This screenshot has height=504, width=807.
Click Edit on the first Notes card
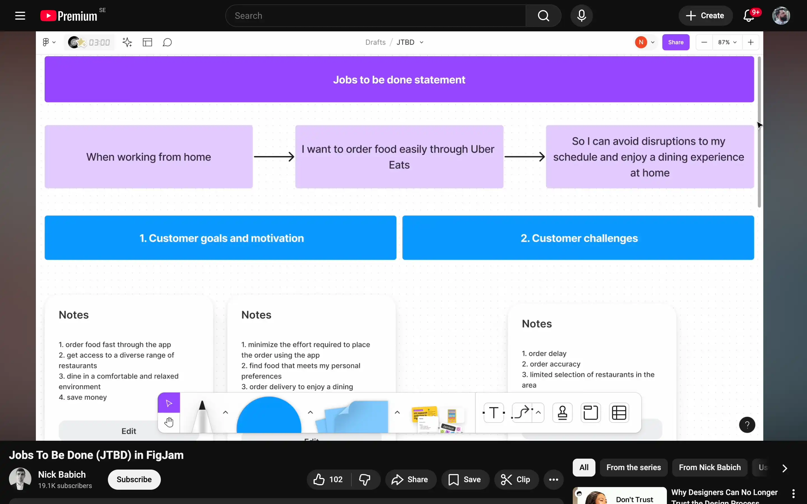[x=129, y=431]
